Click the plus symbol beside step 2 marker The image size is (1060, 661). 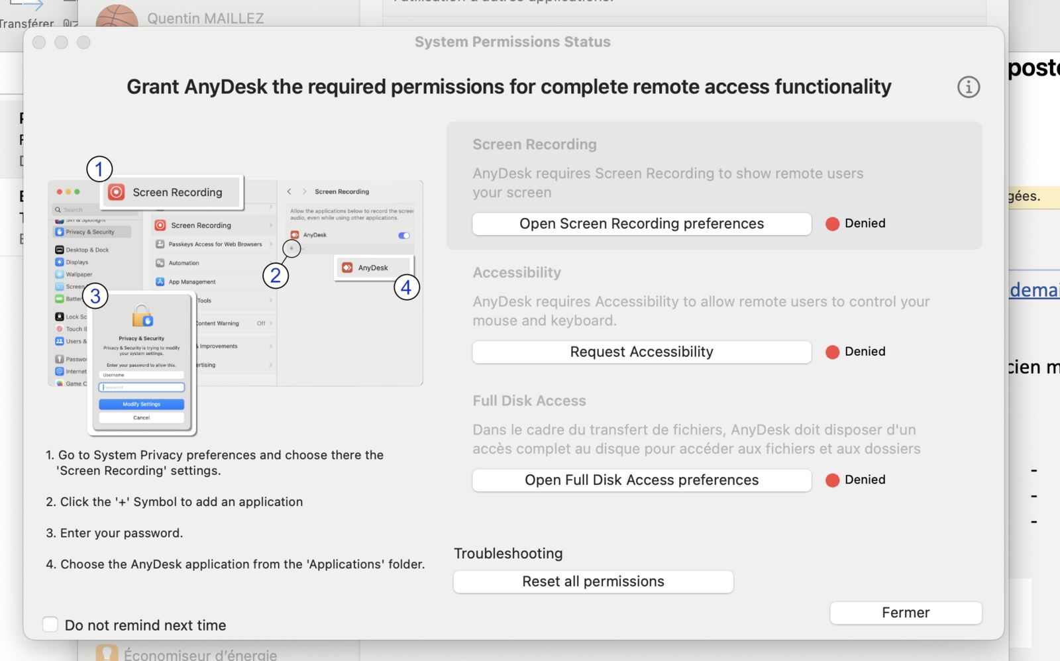pos(291,248)
